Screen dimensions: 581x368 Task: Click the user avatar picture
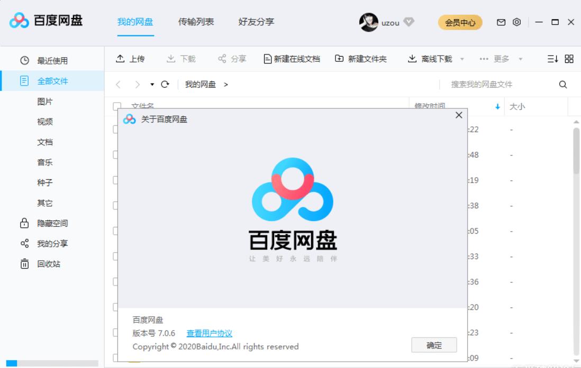368,22
